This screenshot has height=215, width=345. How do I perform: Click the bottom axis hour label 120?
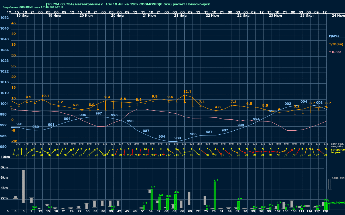[x=325, y=212]
